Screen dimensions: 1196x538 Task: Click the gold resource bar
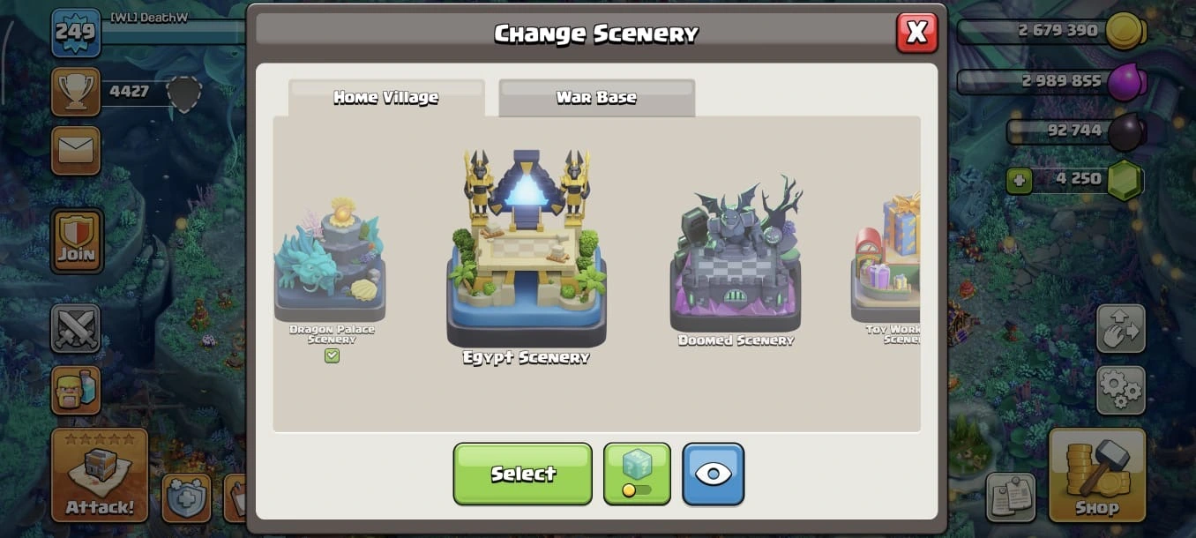[1050, 31]
